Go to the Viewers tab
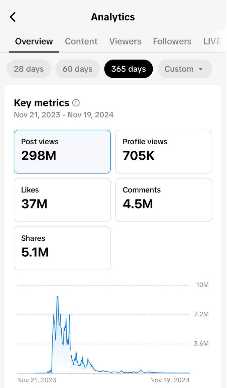This screenshot has height=388, width=227. [x=125, y=42]
